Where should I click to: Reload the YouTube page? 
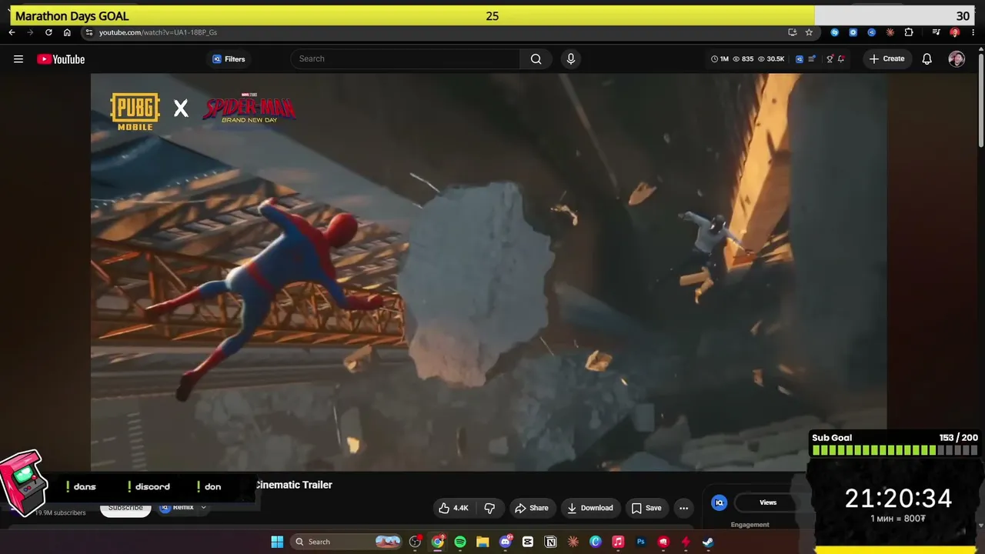pyautogui.click(x=48, y=32)
